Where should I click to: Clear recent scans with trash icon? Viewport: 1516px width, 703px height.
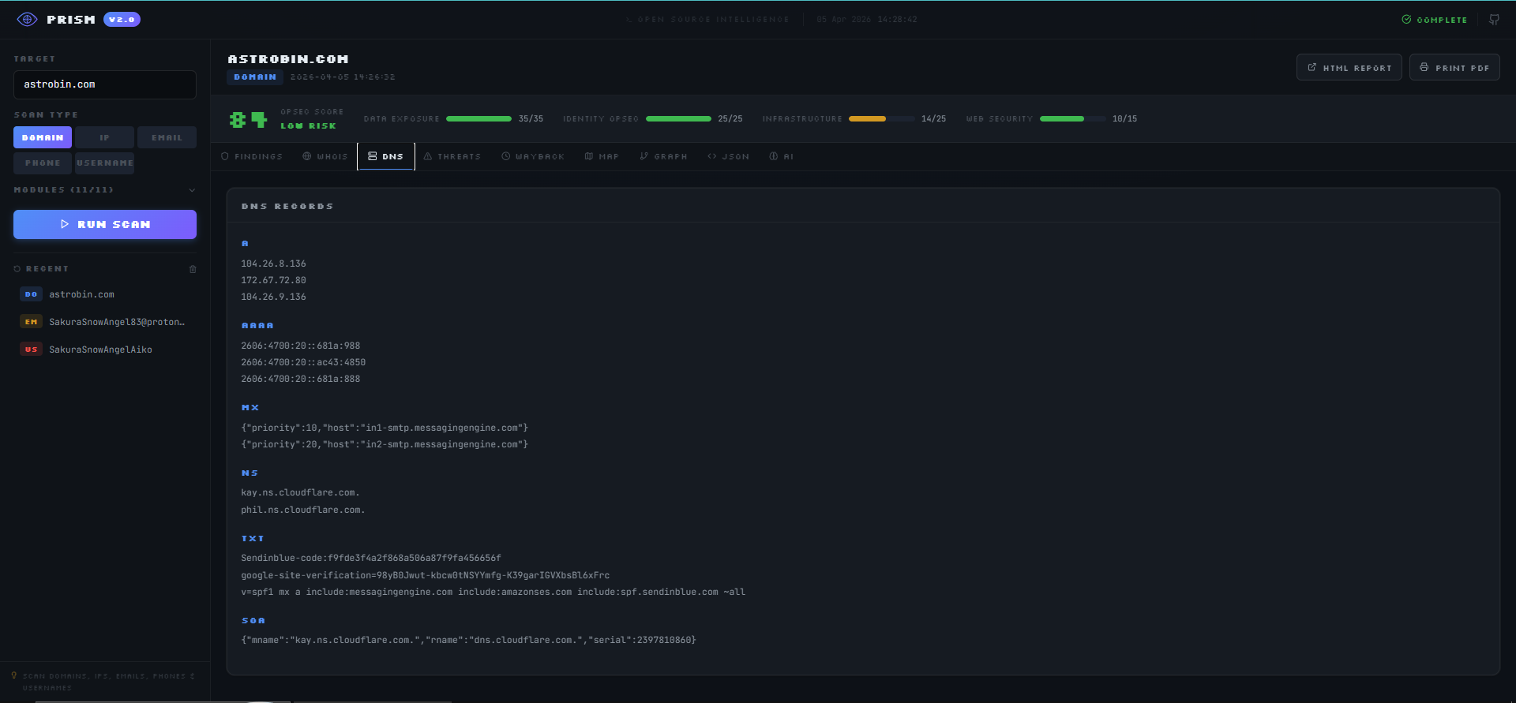[x=193, y=270]
